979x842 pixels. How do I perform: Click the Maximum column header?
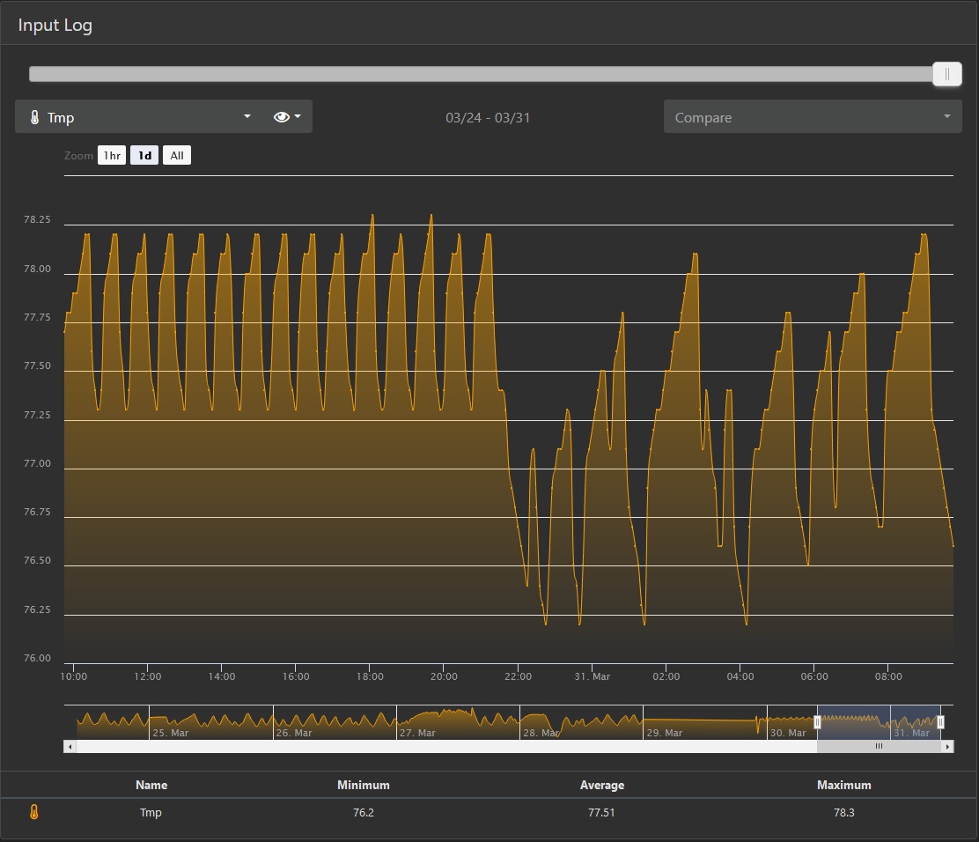(x=843, y=785)
